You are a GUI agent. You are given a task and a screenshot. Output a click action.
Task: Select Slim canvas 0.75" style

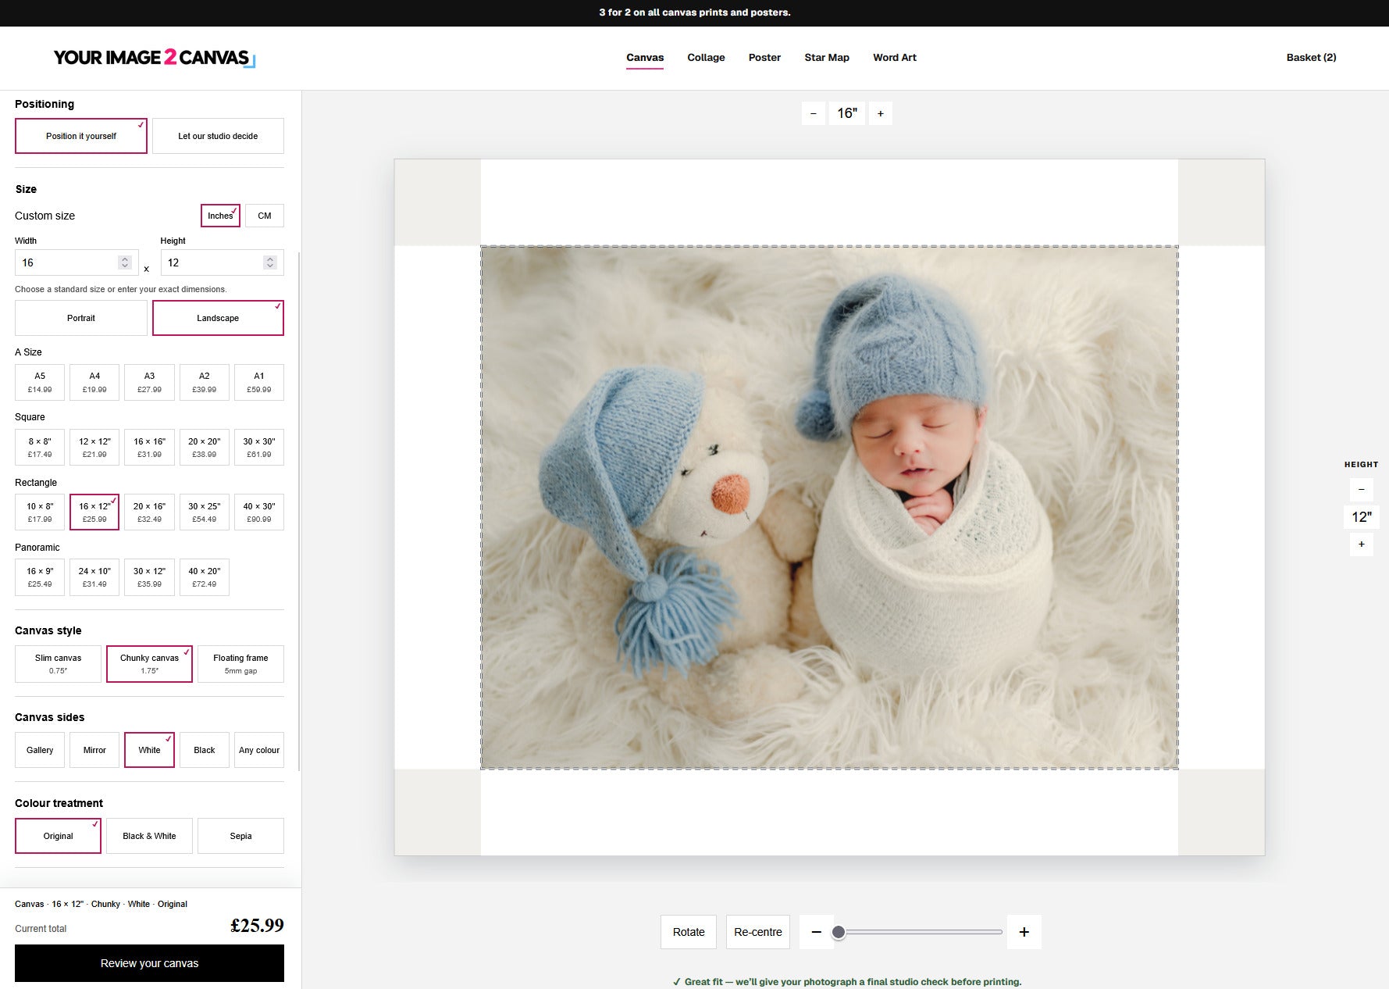click(x=58, y=664)
